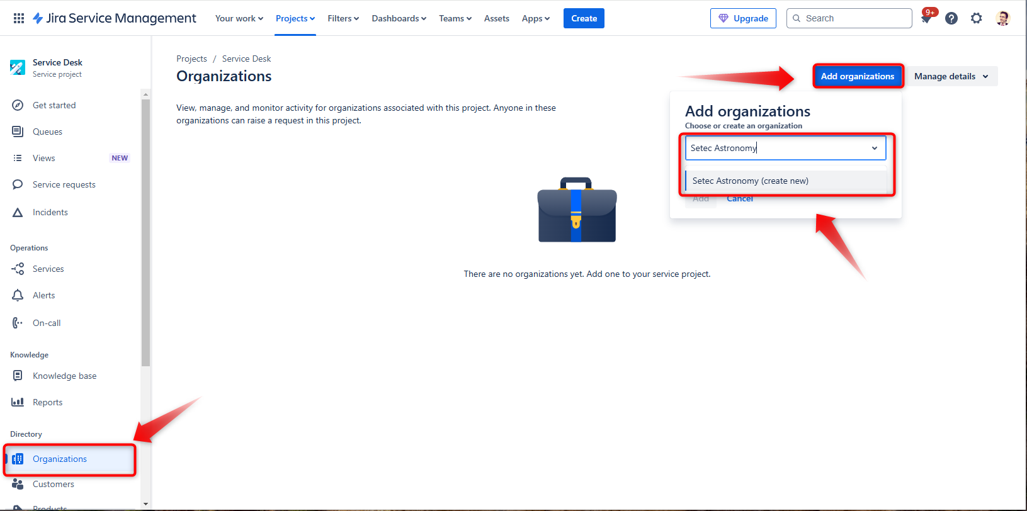Open Customers under Directory
The width and height of the screenshot is (1027, 511).
pyautogui.click(x=54, y=484)
